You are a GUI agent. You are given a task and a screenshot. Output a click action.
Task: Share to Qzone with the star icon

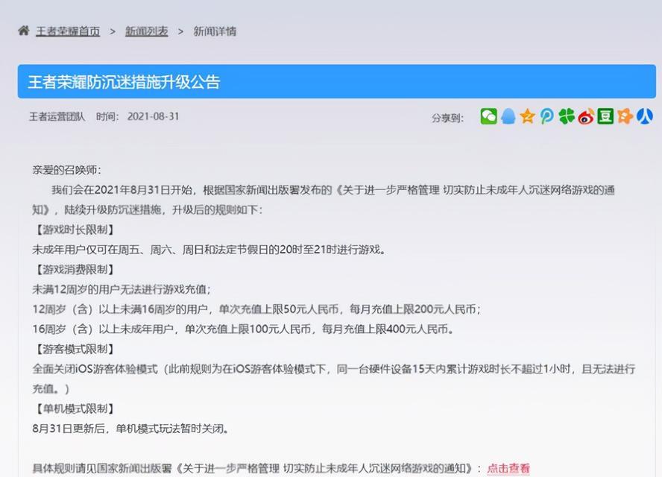pos(527,116)
